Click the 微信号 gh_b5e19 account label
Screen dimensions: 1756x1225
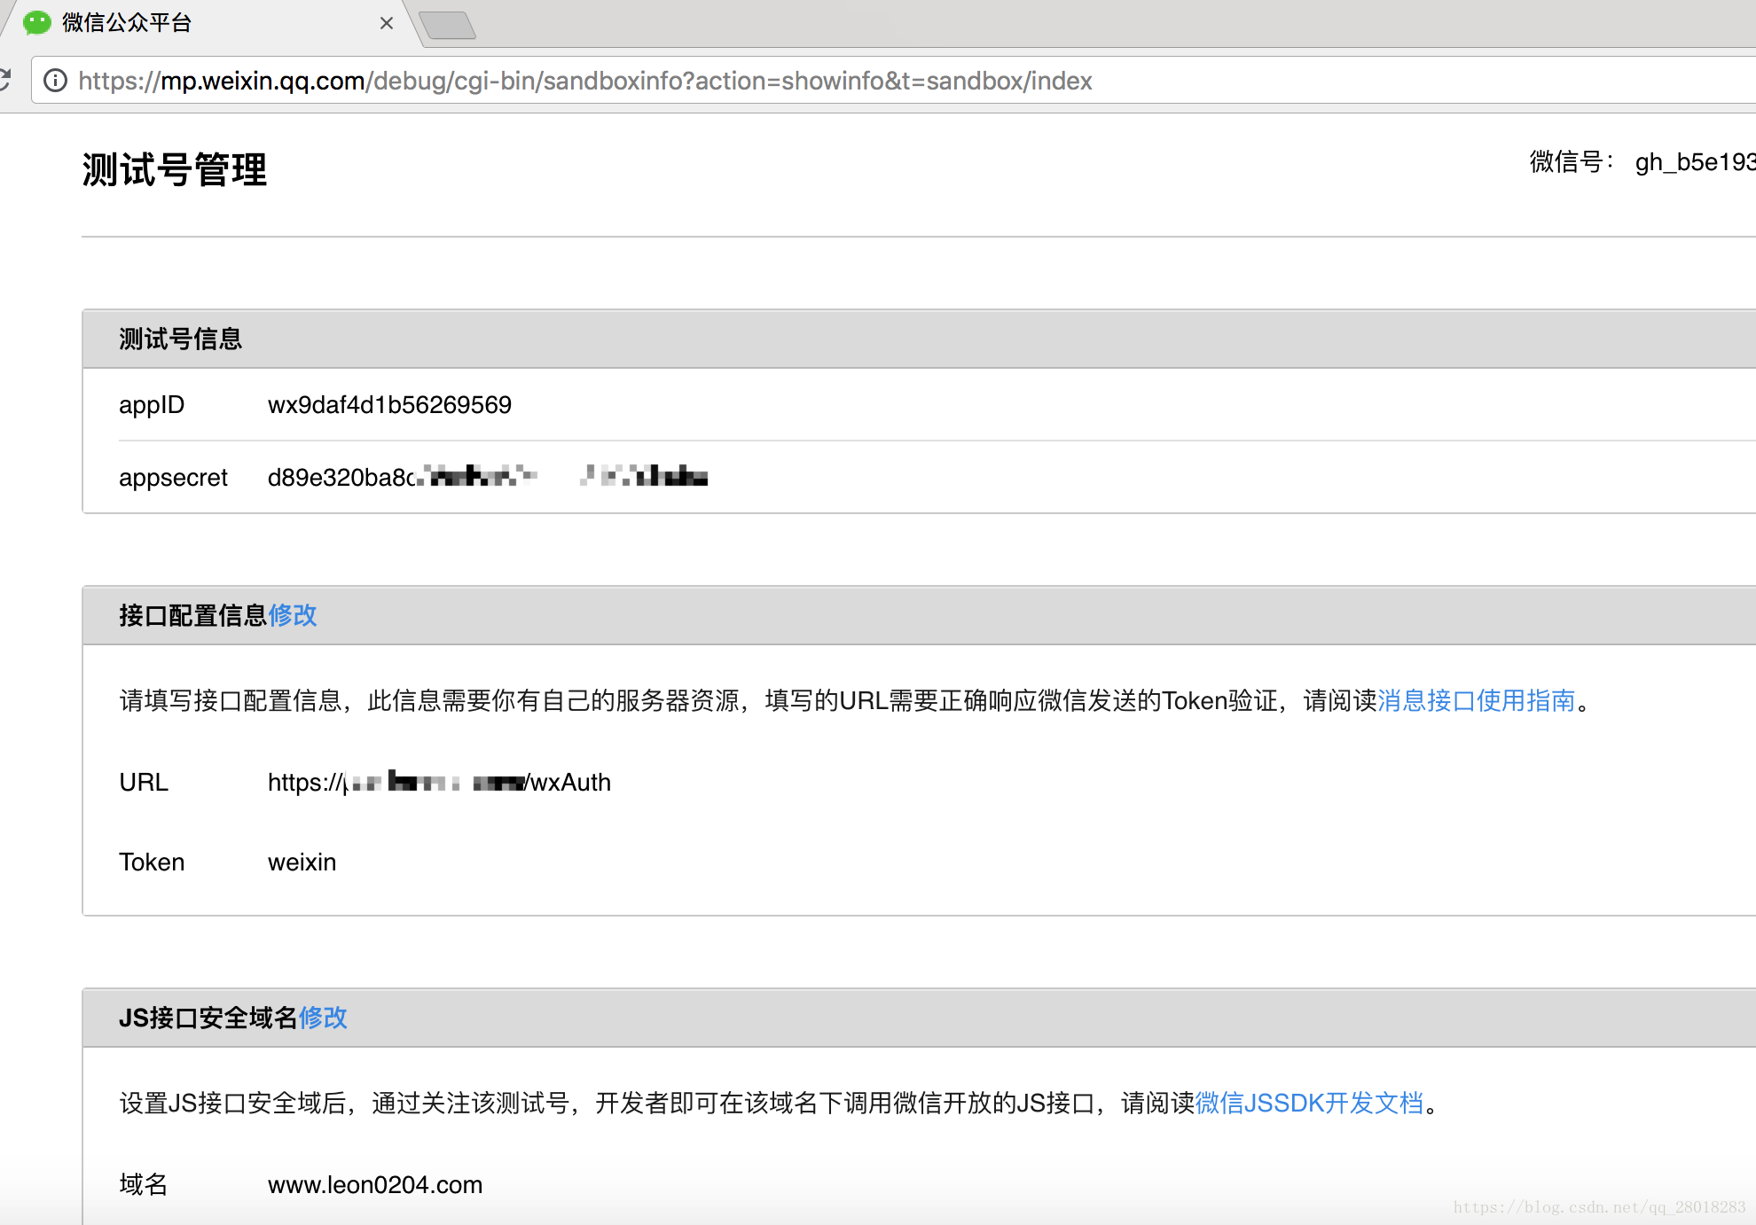[1642, 162]
